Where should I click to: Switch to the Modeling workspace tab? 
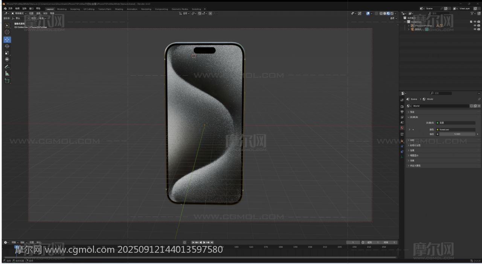[x=62, y=9]
